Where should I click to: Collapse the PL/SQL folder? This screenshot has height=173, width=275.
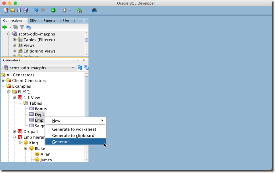[x=9, y=92]
